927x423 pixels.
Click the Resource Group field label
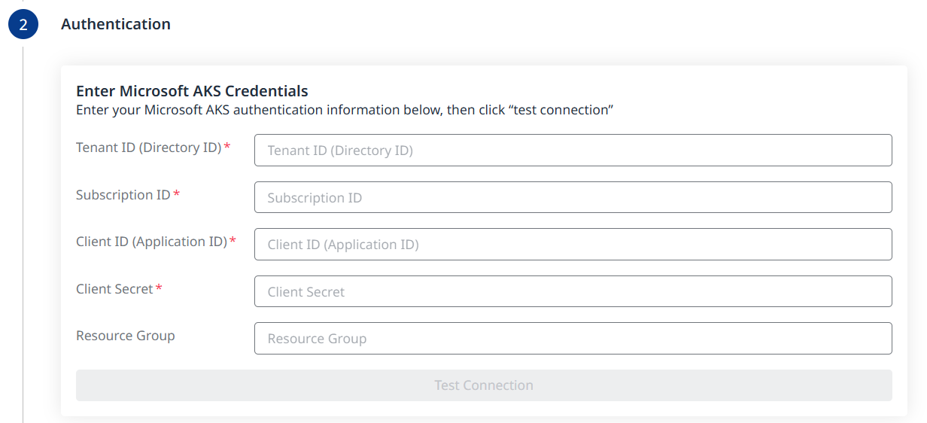(126, 336)
